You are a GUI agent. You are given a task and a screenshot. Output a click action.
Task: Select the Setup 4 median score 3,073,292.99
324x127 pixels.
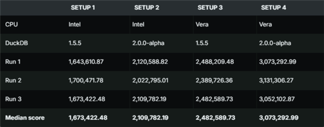pos(279,118)
